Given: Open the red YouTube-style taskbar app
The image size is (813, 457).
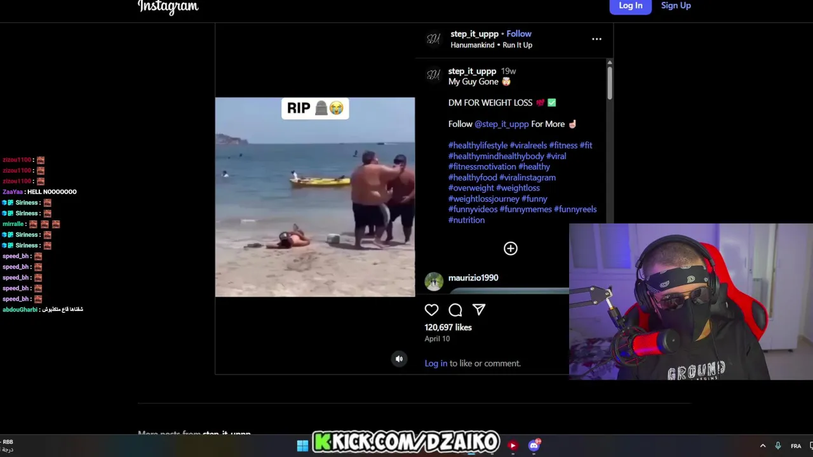Looking at the screenshot, I should pos(513,446).
